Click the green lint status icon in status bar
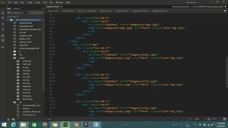The width and height of the screenshot is (228, 128). 190,119
